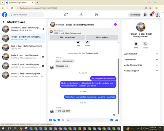This screenshot has width=164, height=131.
Task: Open Jhada's conversation in Marketplace list
Action: [23, 57]
